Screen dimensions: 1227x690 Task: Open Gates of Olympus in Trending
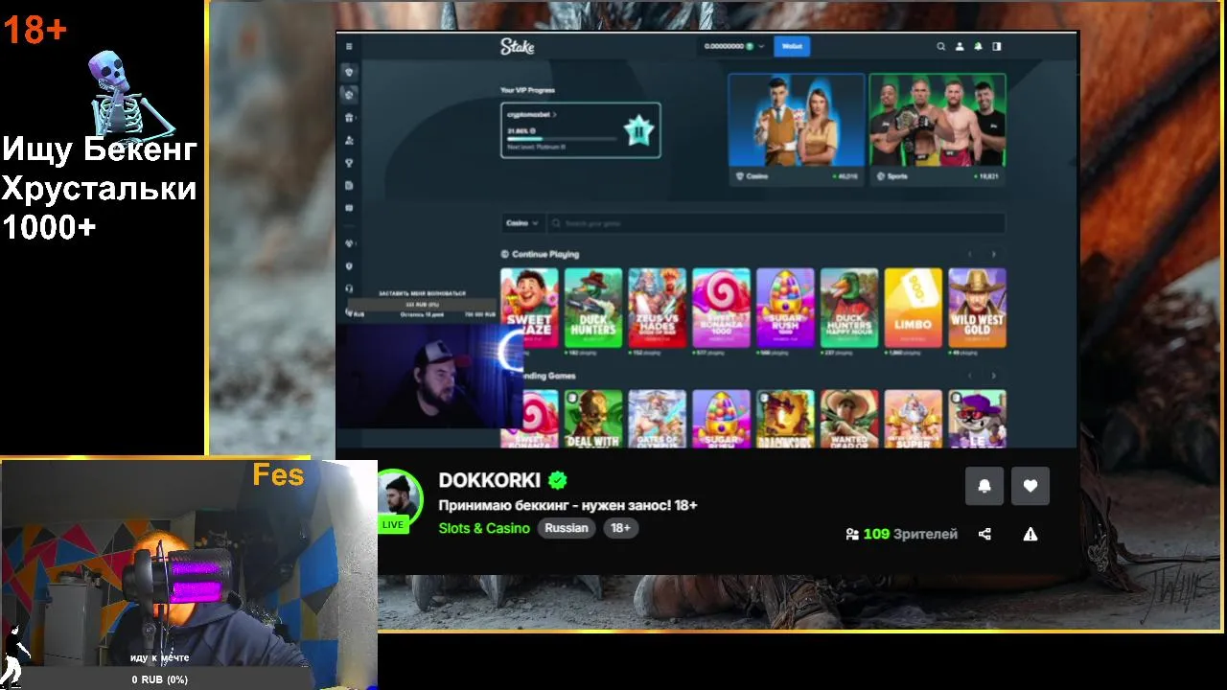coord(658,418)
